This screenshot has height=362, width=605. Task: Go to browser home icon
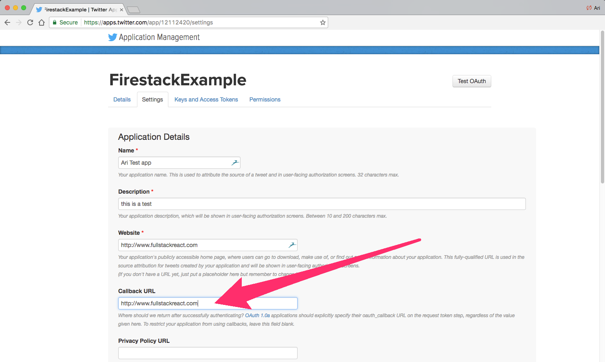(x=42, y=22)
